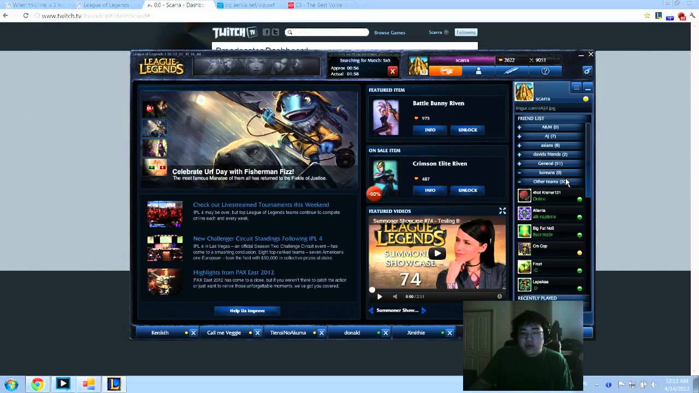Click UNLOCK for Battle Bunny Riven
The height and width of the screenshot is (393, 699).
(x=468, y=130)
